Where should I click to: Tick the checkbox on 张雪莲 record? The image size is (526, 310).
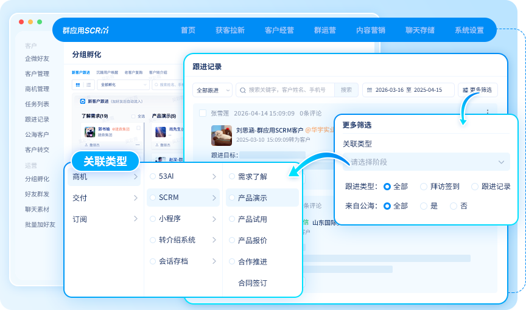203,113
